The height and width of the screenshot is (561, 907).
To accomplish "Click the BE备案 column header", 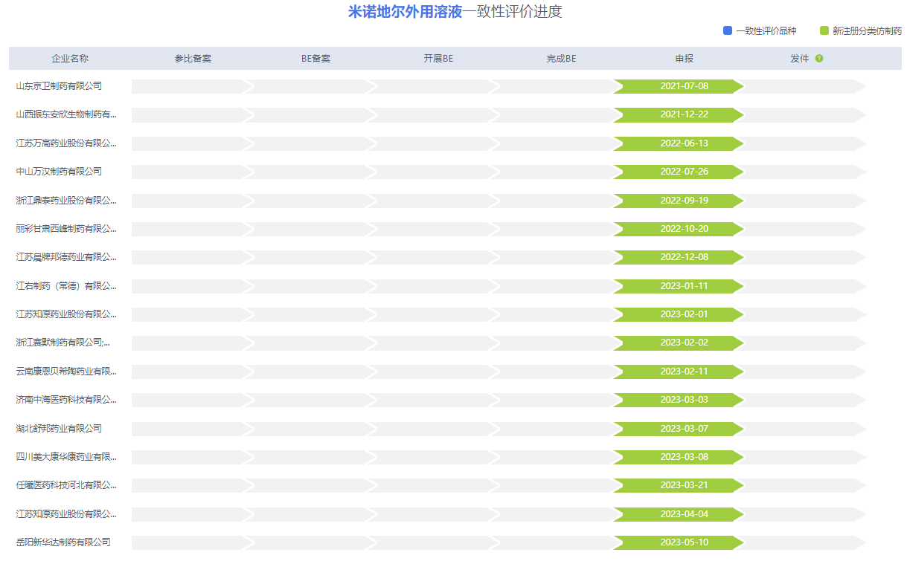I will 315,59.
